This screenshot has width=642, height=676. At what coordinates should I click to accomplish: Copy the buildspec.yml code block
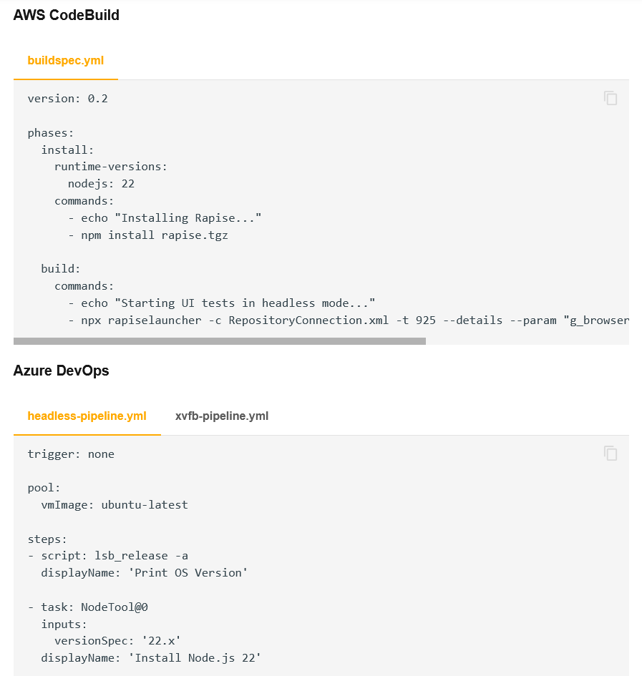pos(610,98)
